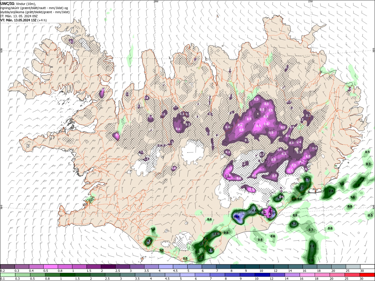Viewport: 375px width, 281px height.
Task: Select the '0.9' rain value offshore
Action: click(x=350, y=207)
